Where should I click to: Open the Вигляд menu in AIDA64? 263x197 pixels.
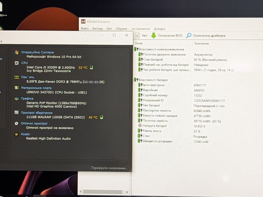(x=97, y=29)
